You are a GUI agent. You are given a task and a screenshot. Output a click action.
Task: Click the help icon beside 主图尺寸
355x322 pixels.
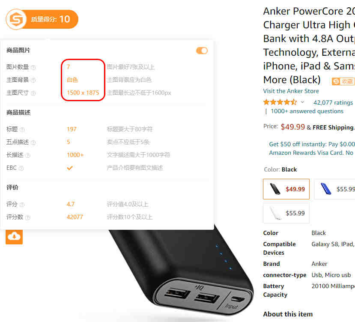[33, 93]
